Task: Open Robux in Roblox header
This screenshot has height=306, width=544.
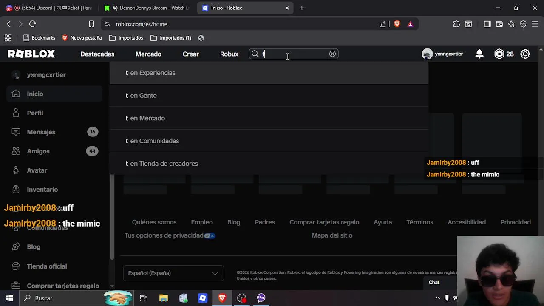Action: (x=229, y=54)
